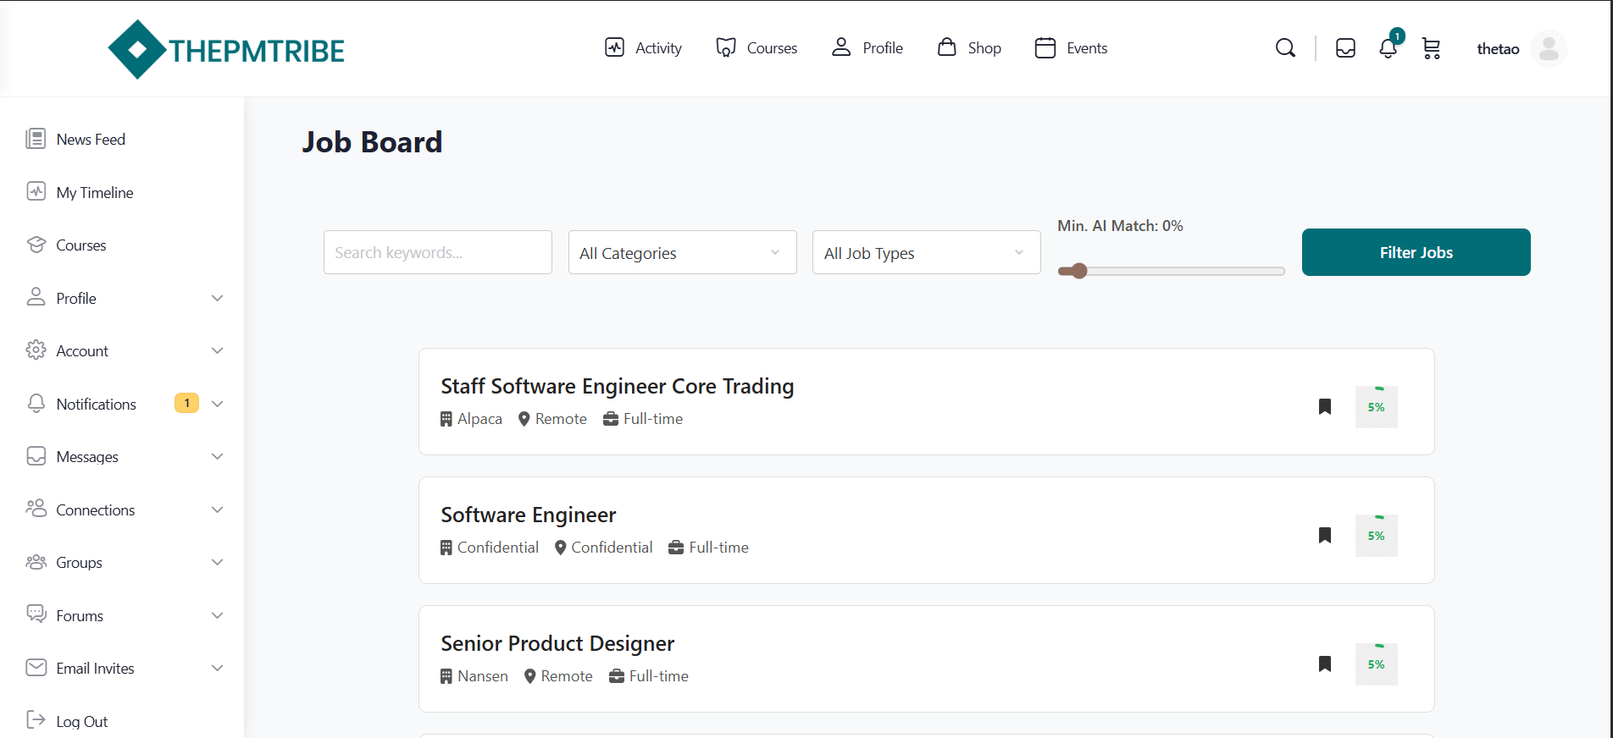The image size is (1613, 738).
Task: Click the search magnifier icon in header
Action: tap(1285, 48)
